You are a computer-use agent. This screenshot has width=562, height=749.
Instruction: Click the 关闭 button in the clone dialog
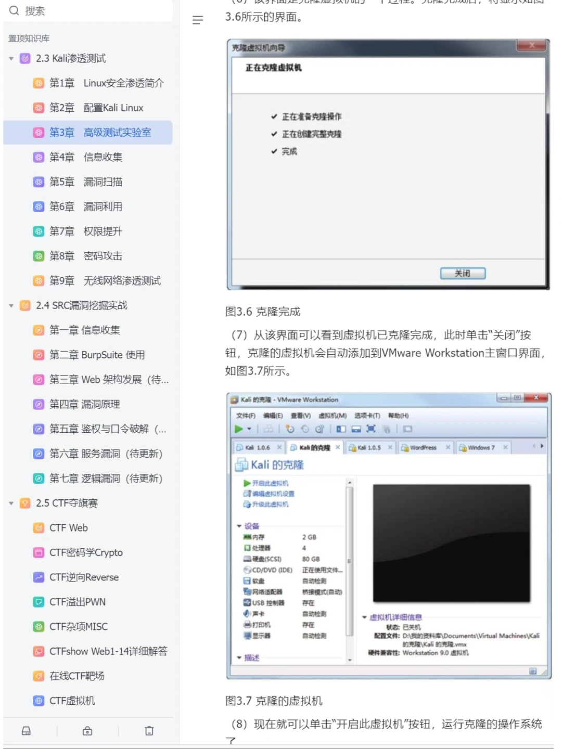462,273
